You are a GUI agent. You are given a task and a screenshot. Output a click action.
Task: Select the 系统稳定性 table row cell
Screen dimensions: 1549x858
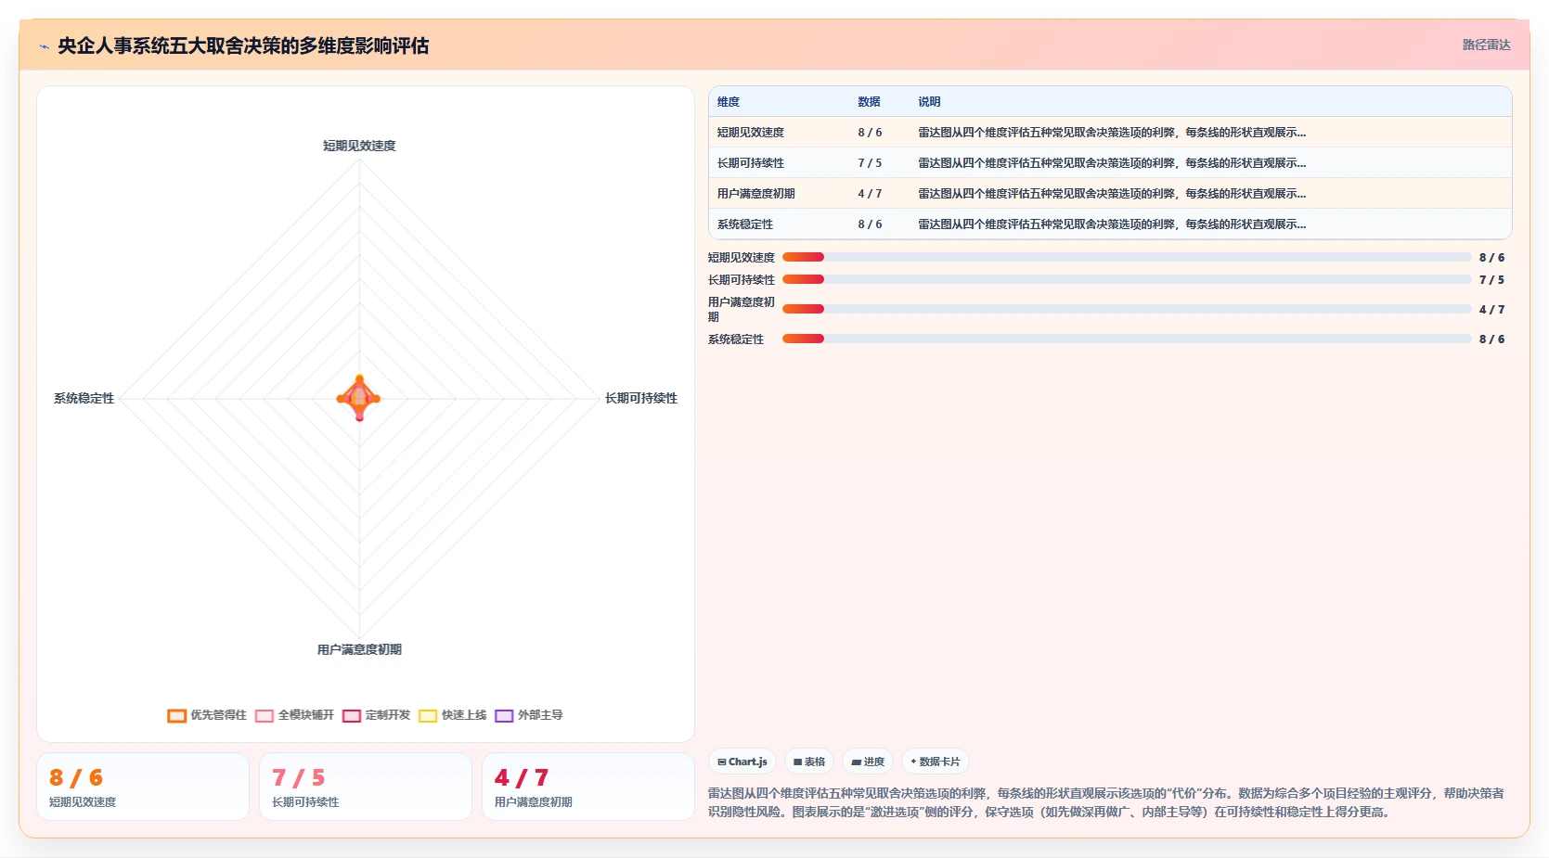pos(745,224)
